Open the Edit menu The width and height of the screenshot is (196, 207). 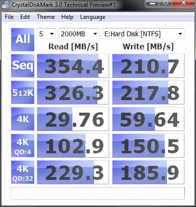coord(25,17)
